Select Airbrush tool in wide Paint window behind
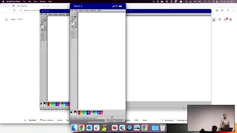This screenshot has width=237, height=133. click(42, 30)
